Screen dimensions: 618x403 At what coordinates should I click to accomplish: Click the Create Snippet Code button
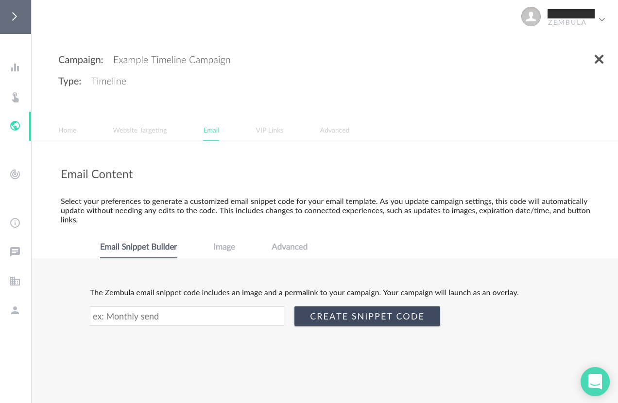click(367, 316)
